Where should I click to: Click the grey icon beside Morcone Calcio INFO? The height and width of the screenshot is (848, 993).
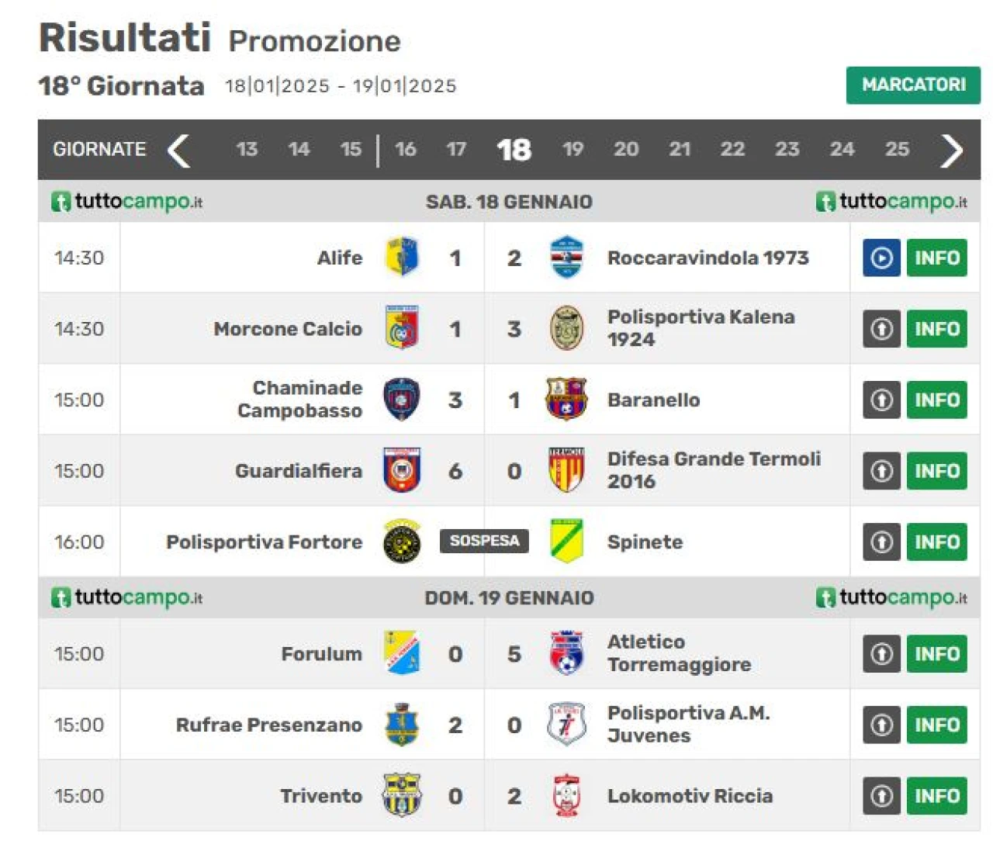click(881, 329)
